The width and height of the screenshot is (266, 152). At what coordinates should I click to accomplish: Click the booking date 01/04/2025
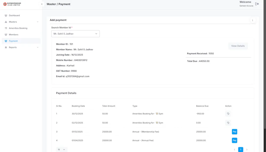[x=77, y=141]
